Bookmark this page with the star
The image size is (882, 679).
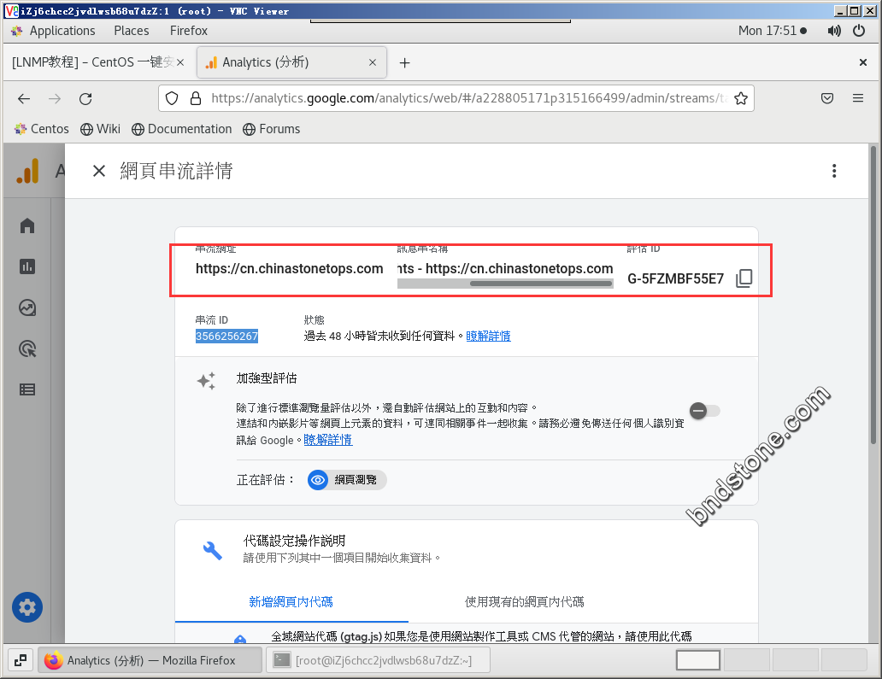(741, 98)
